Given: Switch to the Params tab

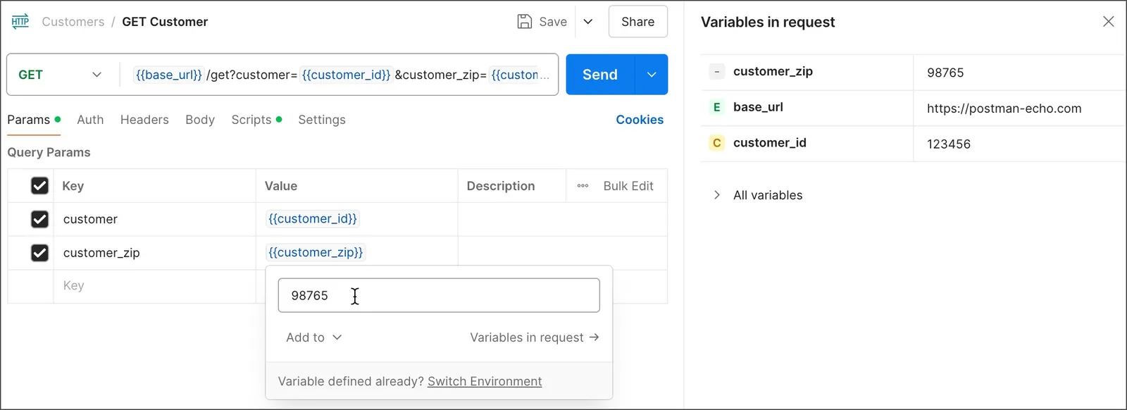Looking at the screenshot, I should coord(33,120).
